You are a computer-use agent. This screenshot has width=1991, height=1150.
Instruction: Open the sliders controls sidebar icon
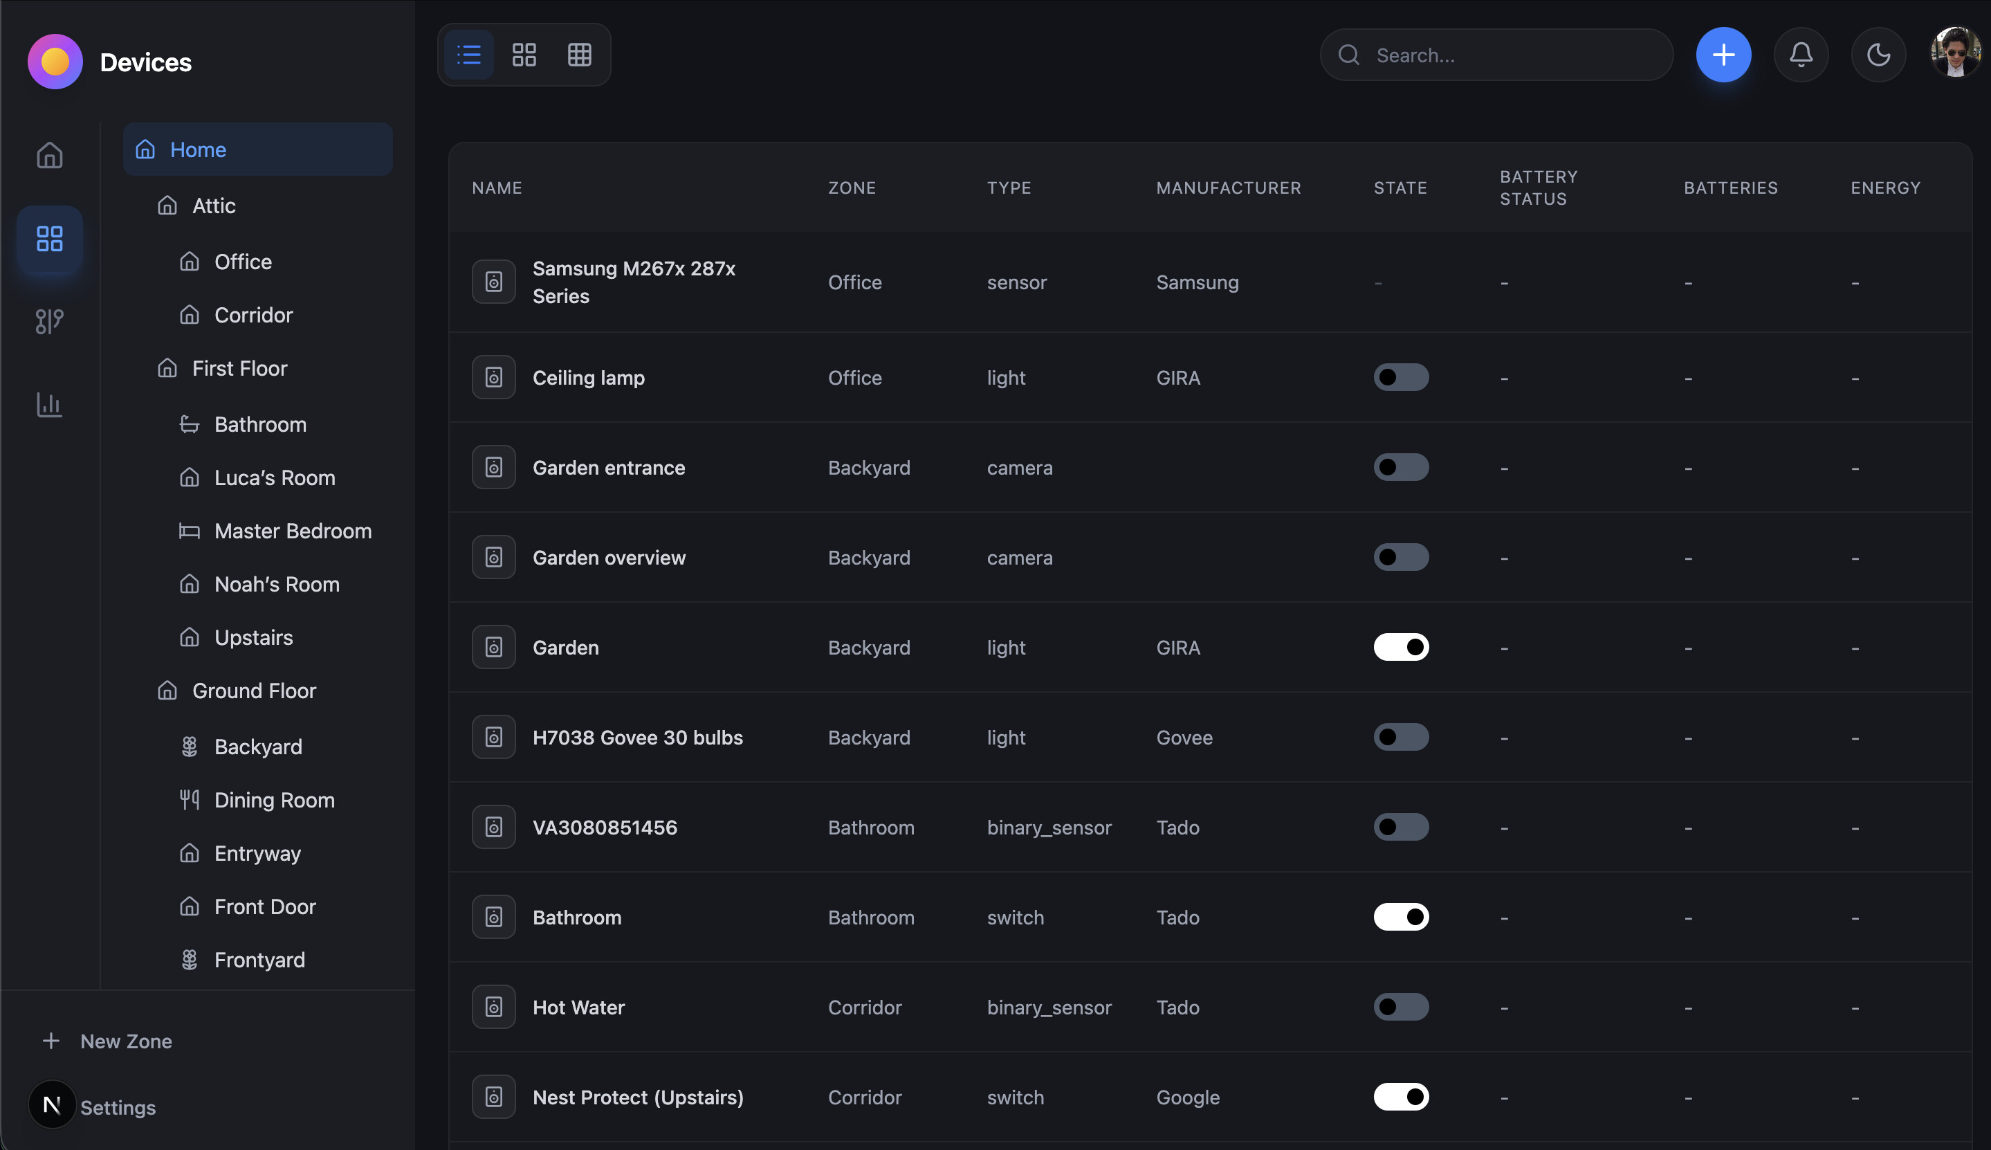49,322
